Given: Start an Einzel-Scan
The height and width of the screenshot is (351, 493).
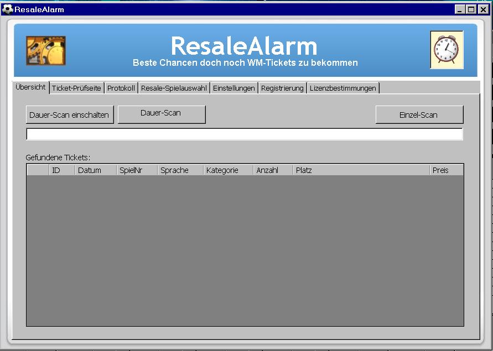Looking at the screenshot, I should (x=419, y=115).
